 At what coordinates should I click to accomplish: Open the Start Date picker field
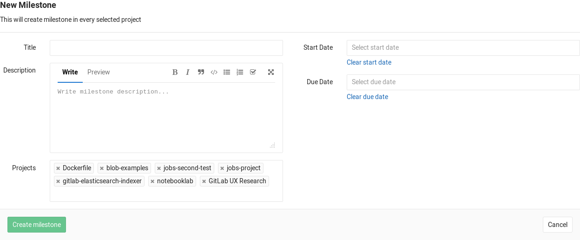(463, 47)
